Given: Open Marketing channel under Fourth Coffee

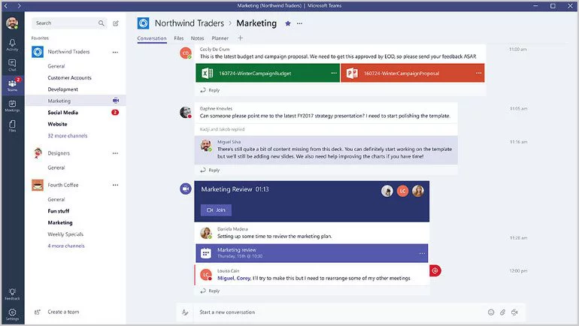Looking at the screenshot, I should click(60, 223).
